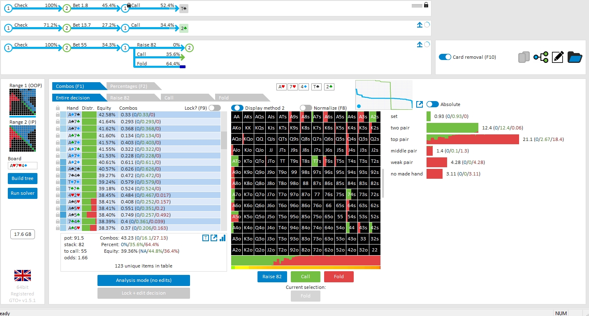This screenshot has height=316, width=589.
Task: Click player 1 node before Raise 82
Action: (x=126, y=48)
